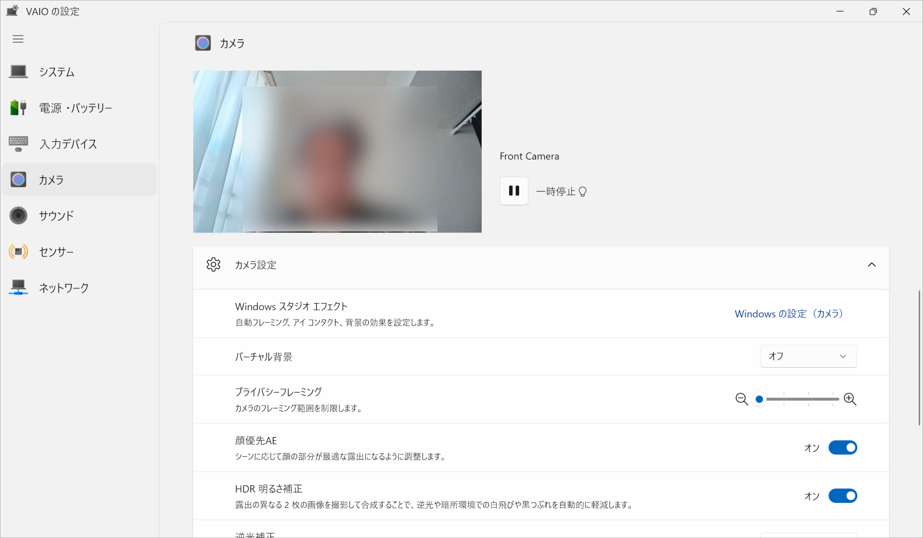Click the hamburger navigation menu icon
923x538 pixels.
[18, 39]
